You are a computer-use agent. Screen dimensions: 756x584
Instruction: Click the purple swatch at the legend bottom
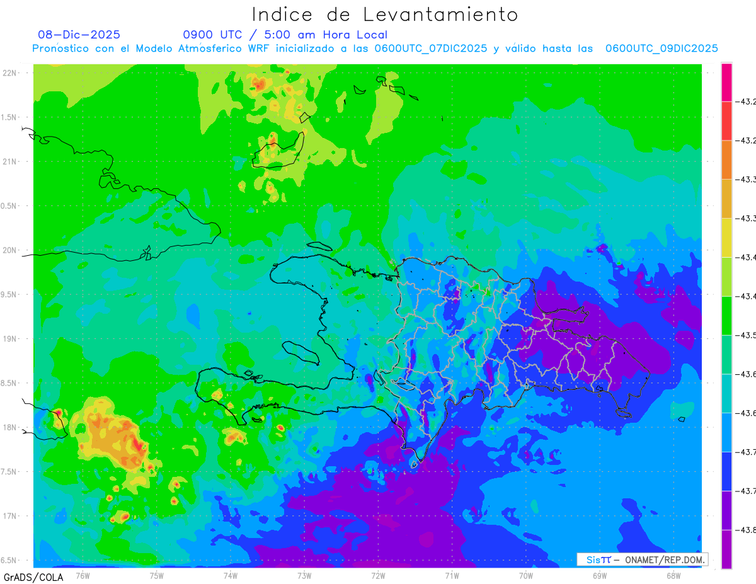click(x=726, y=549)
